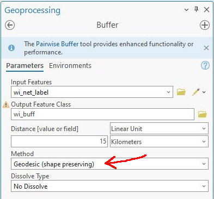Viewport: 214px width, 199px height.
Task: Browse folder for Output Feature Class
Action: (x=203, y=114)
